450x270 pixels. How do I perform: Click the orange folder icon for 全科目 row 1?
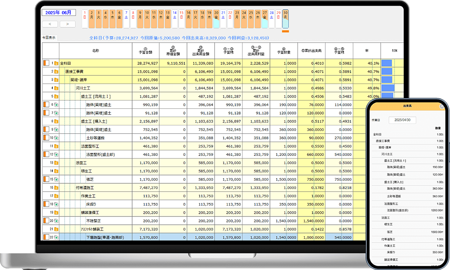pyautogui.click(x=56, y=63)
